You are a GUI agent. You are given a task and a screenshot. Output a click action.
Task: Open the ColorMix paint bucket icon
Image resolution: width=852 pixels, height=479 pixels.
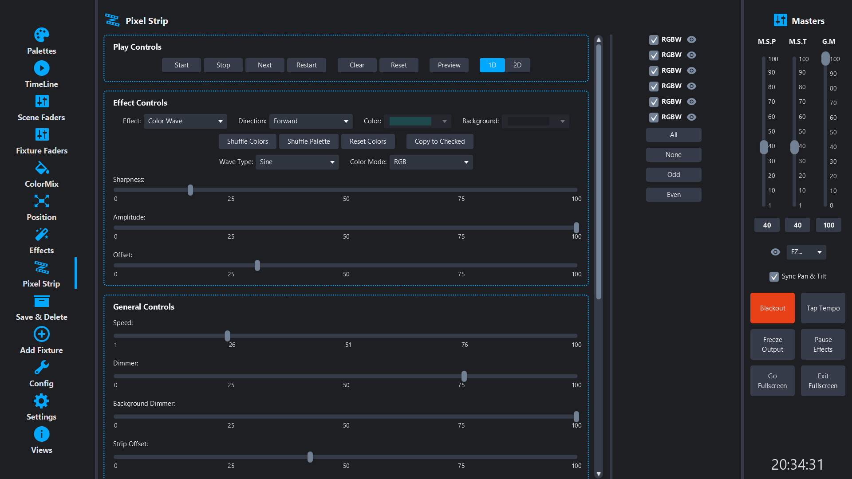point(41,168)
